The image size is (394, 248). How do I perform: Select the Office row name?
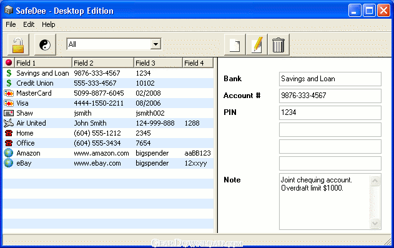coord(26,143)
